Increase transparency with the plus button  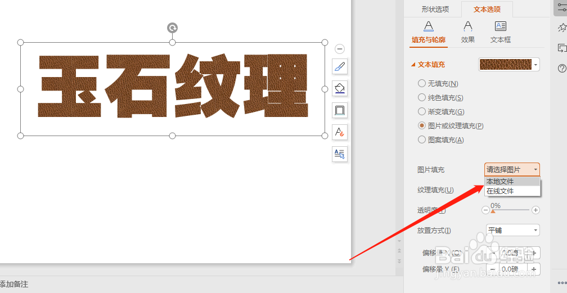point(536,210)
